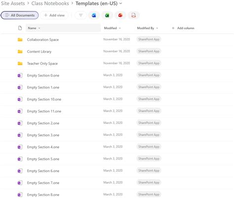
Task: Go to Site Assets breadcrumb
Action: [13, 3]
